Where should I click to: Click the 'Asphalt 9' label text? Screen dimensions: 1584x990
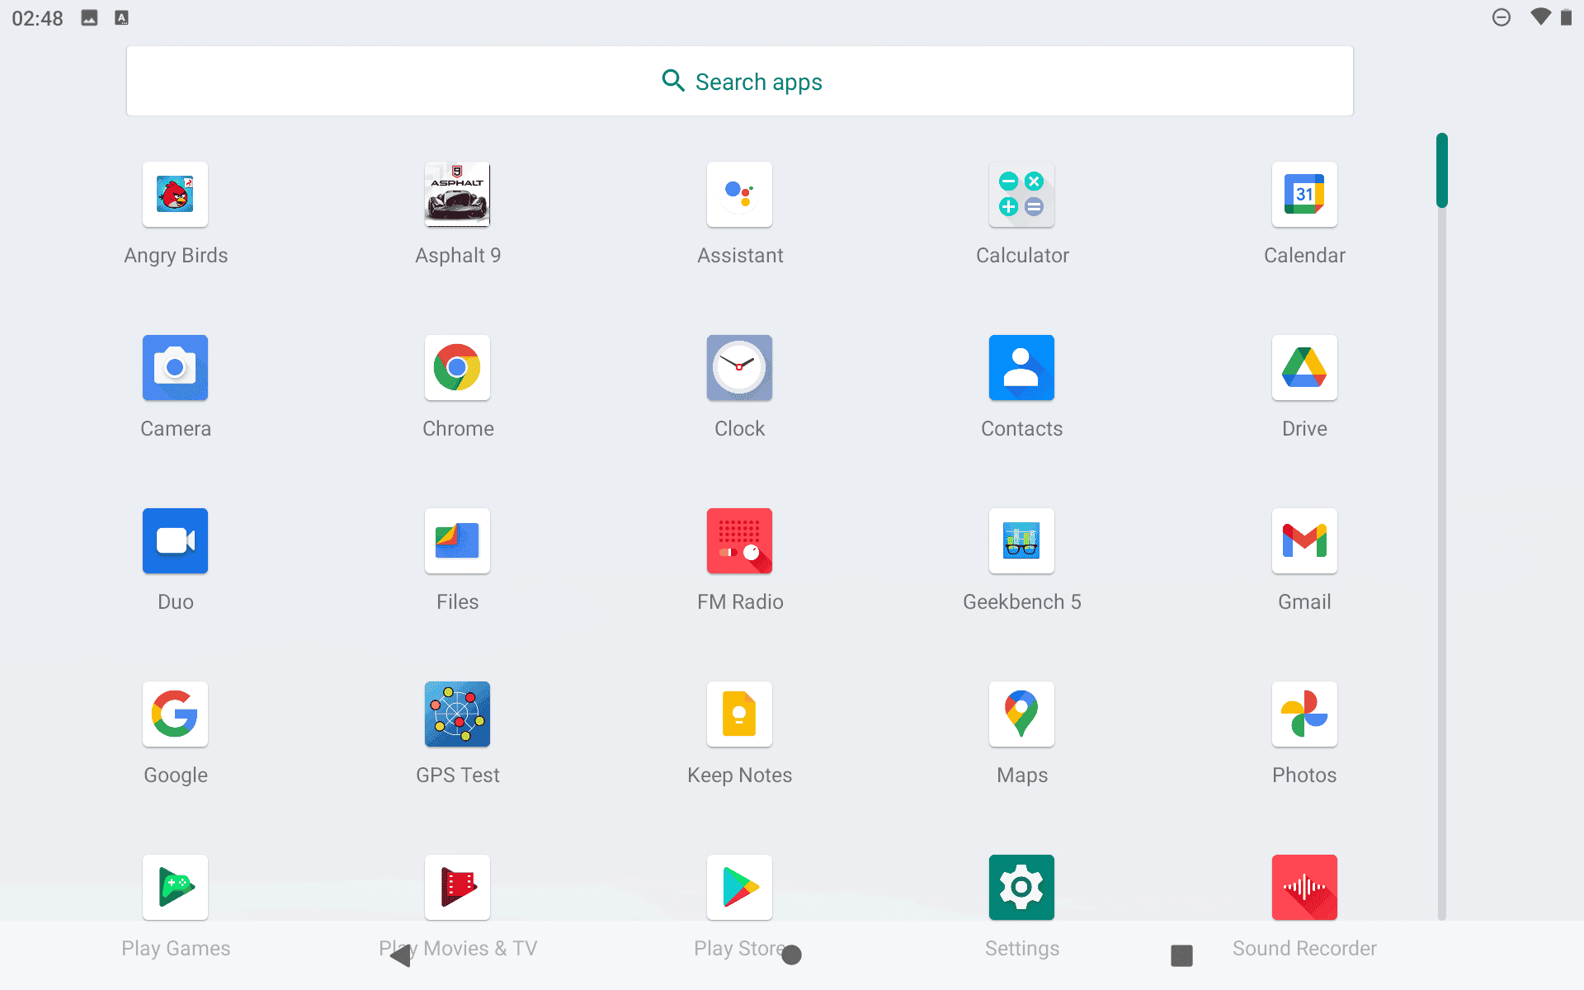458,256
